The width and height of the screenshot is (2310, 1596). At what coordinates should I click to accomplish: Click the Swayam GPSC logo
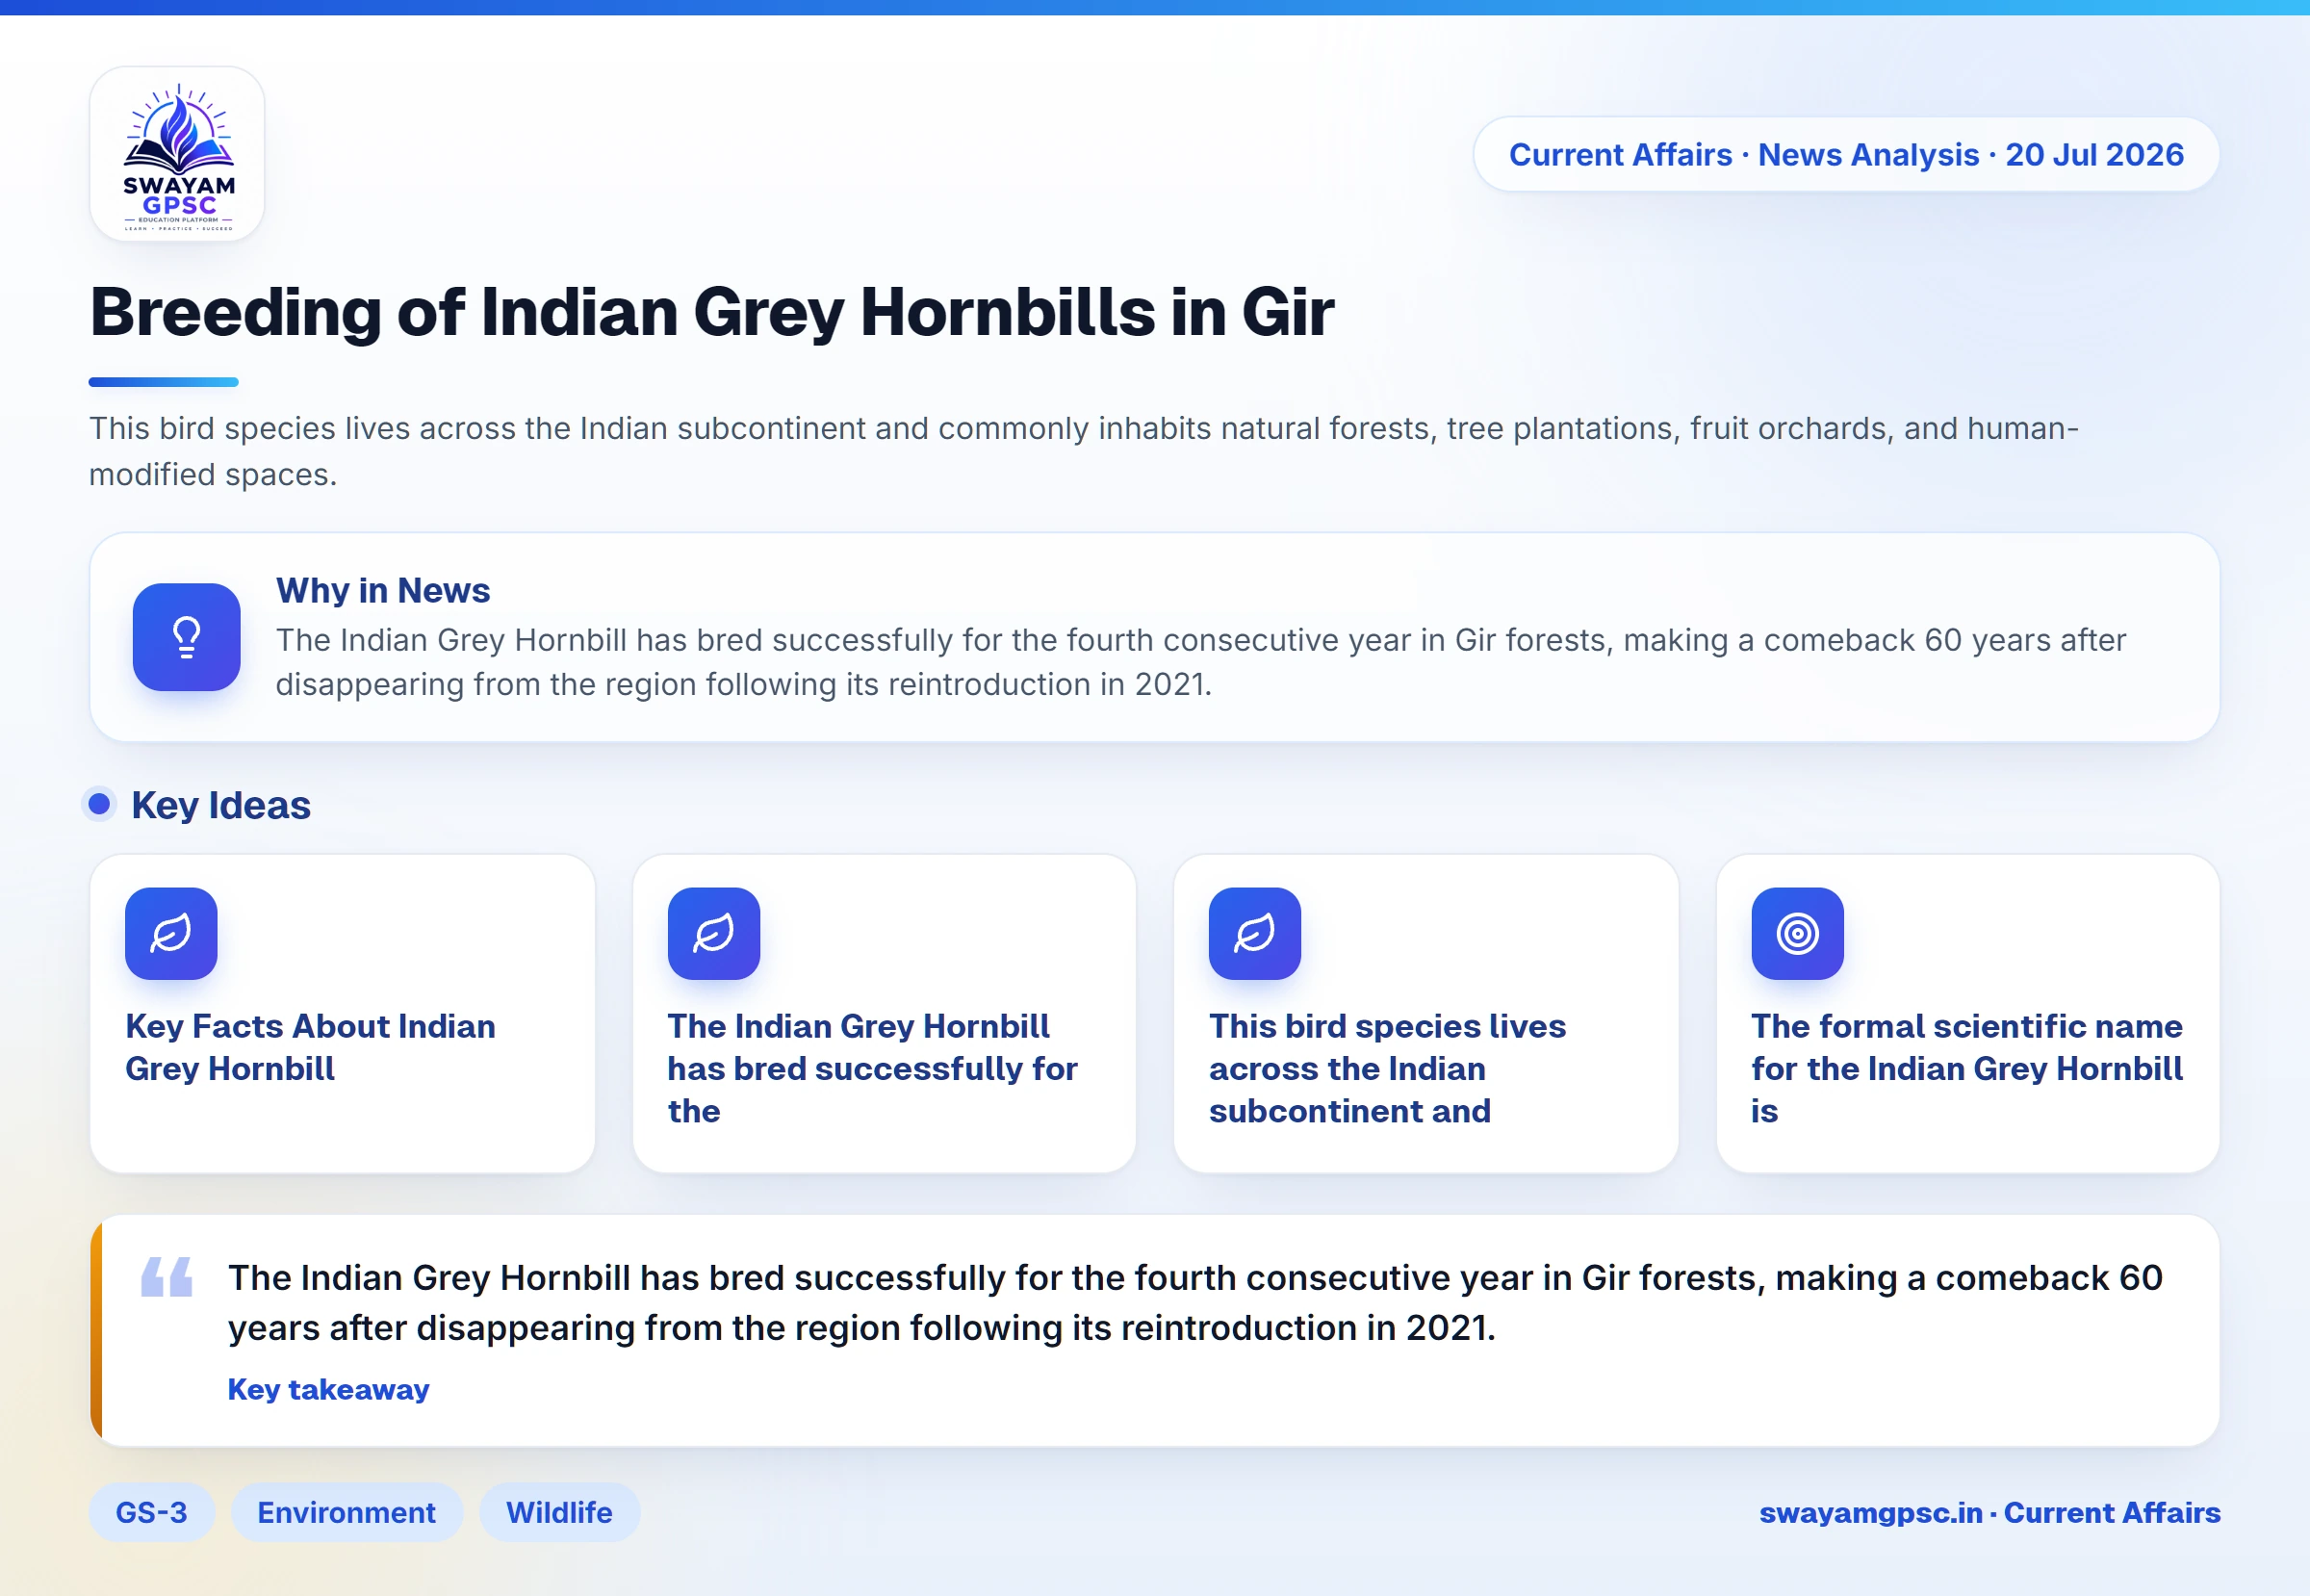click(x=177, y=154)
